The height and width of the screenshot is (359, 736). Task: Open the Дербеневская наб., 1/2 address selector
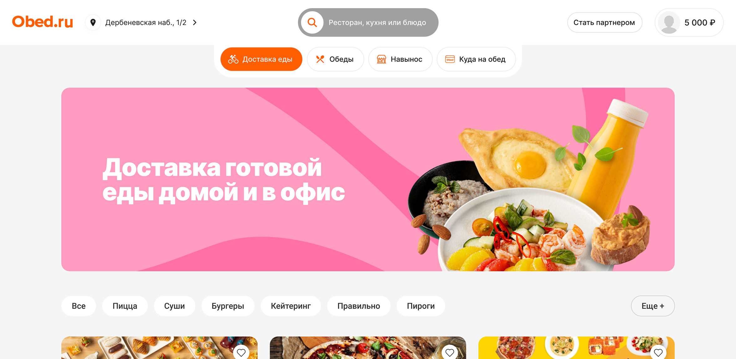coord(142,22)
